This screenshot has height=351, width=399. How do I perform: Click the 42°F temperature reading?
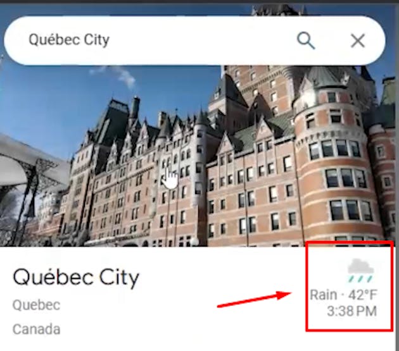363,295
